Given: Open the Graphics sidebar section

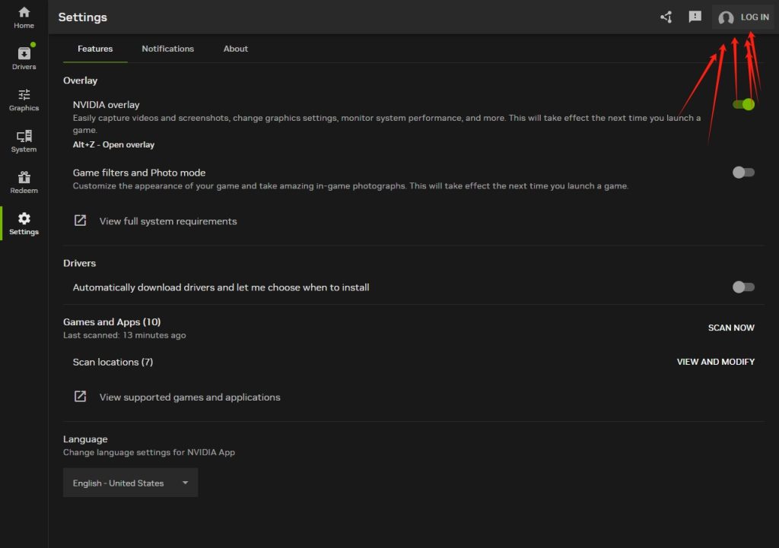Looking at the screenshot, I should [24, 100].
